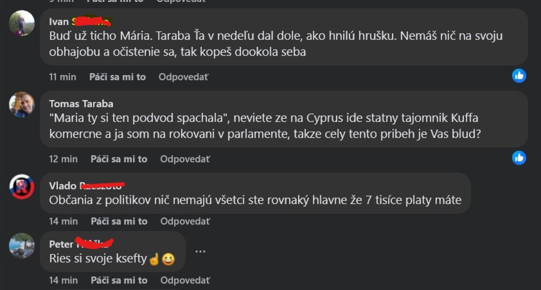Like Vlado's comment via Páči sa mi to
541x290 pixels.
click(119, 221)
